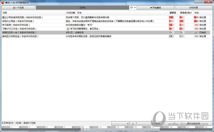
Task: Select the task 采购办公用品
Action: pos(18,21)
